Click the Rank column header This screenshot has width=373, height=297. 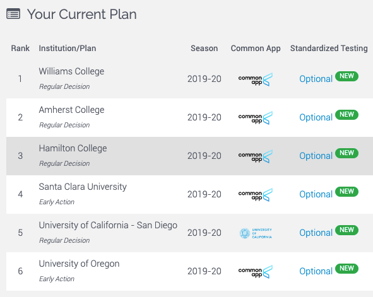tap(20, 48)
